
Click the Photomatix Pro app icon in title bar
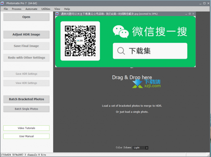tap(2, 3)
